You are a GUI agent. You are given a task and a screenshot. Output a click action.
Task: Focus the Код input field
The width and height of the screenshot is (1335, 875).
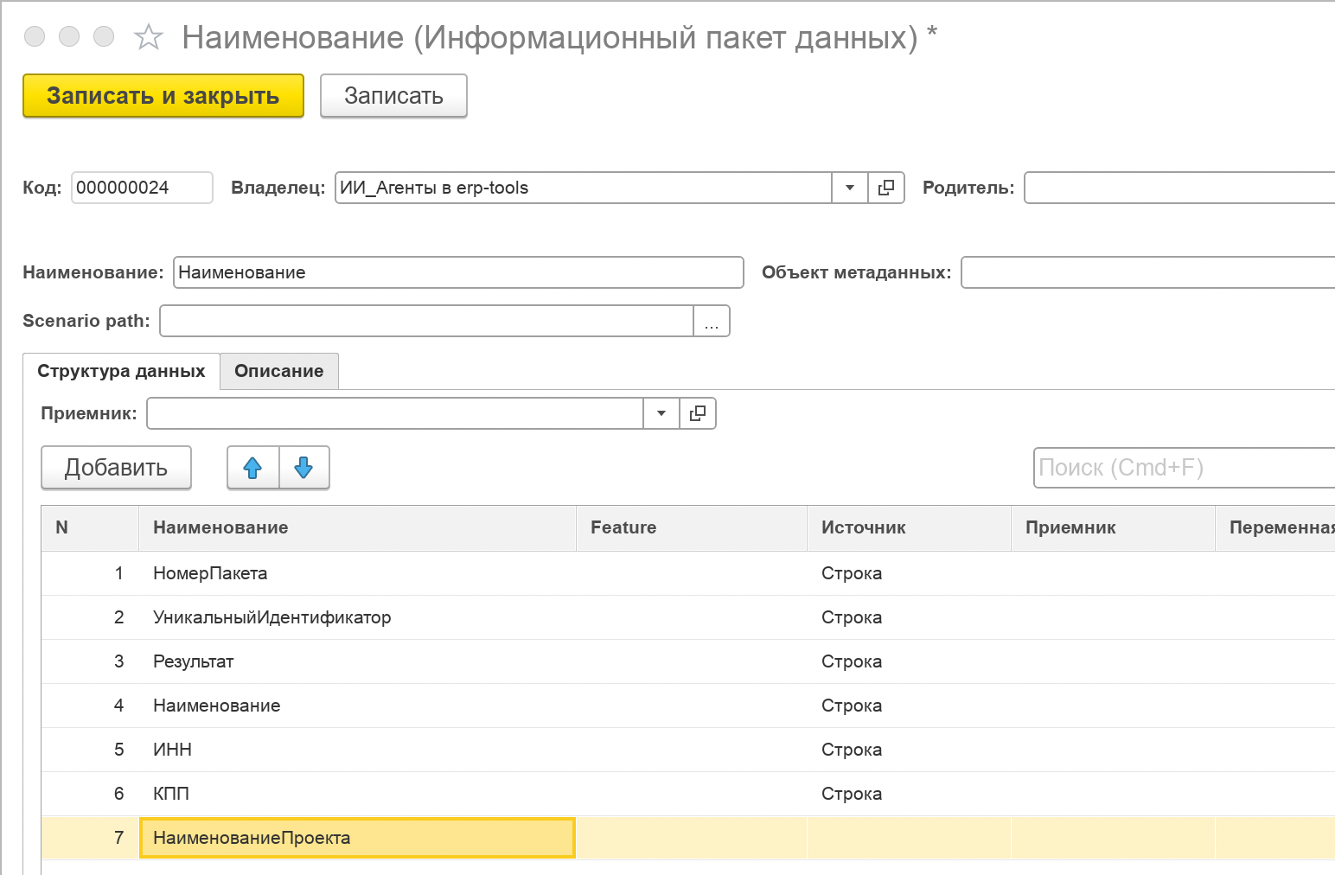[142, 188]
